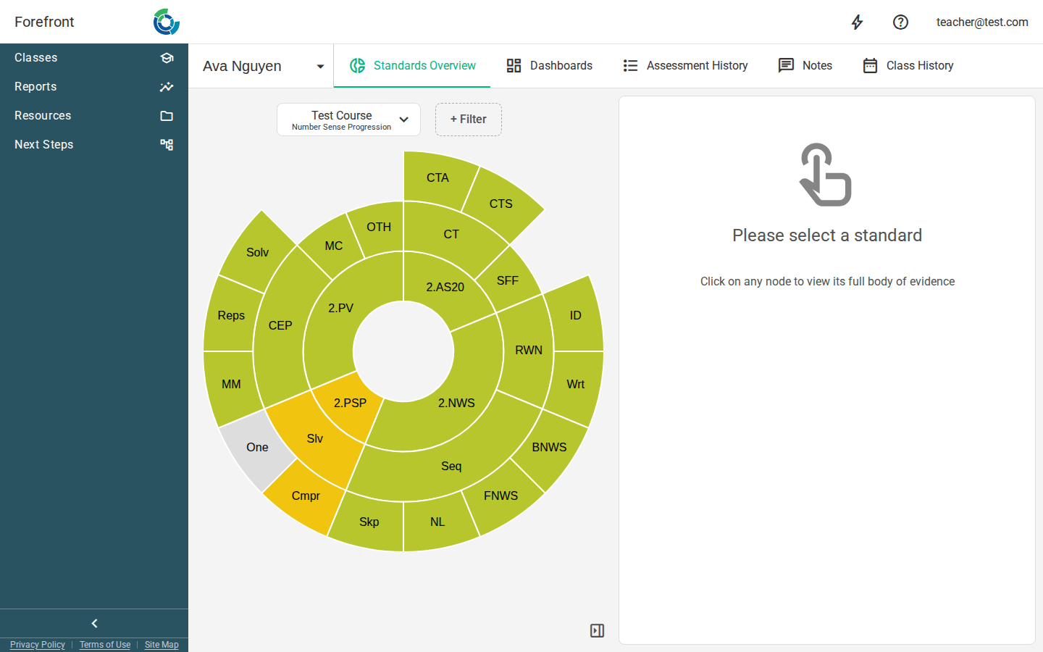The image size is (1043, 652).
Task: Add a filter with + Filter button
Action: point(468,120)
